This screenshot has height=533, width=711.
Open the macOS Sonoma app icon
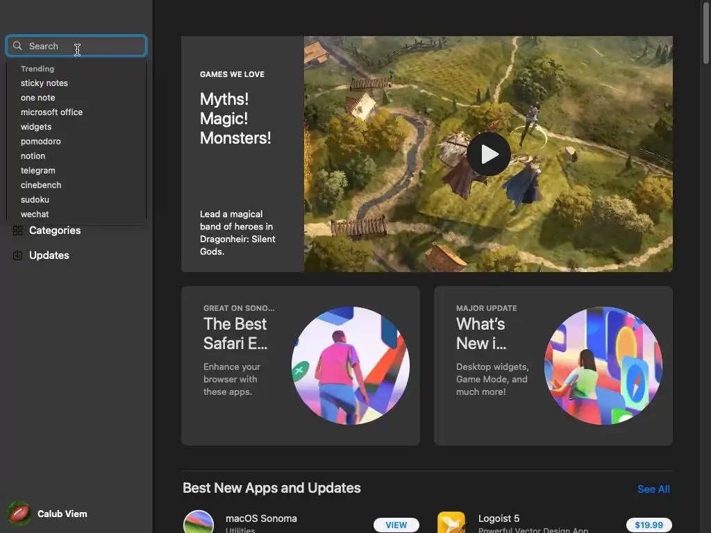[x=199, y=522]
